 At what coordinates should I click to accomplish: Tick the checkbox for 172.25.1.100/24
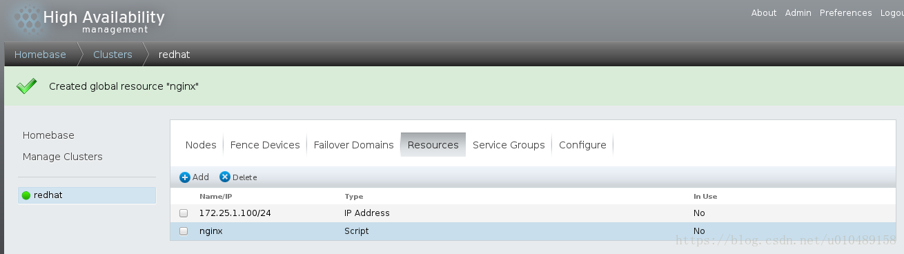(x=184, y=213)
